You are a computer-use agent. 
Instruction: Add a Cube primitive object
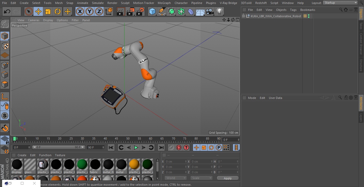tap(152, 11)
